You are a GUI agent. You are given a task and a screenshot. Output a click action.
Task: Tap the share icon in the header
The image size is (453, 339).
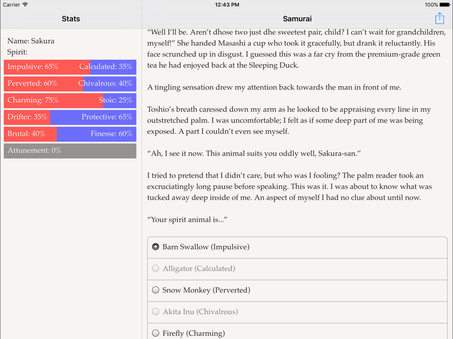click(439, 19)
